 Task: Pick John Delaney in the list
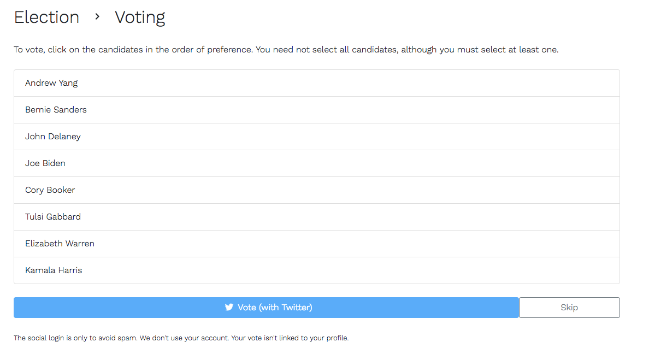point(53,137)
